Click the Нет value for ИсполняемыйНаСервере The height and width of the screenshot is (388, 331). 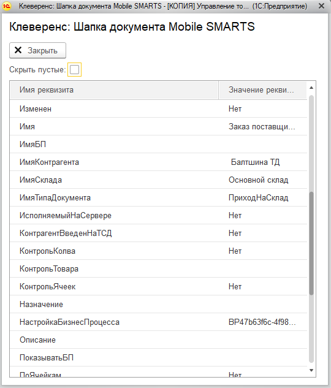point(235,216)
